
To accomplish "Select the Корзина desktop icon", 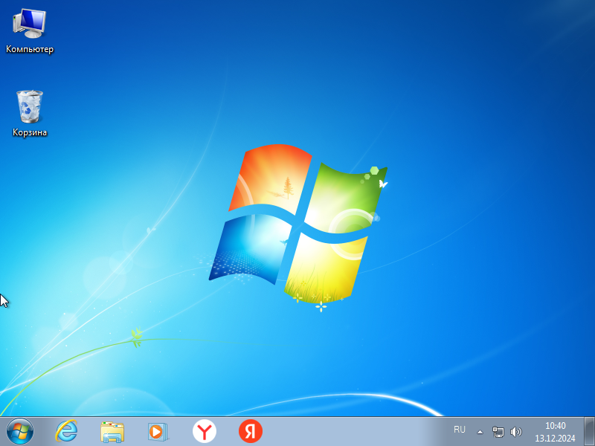I will coord(29,108).
